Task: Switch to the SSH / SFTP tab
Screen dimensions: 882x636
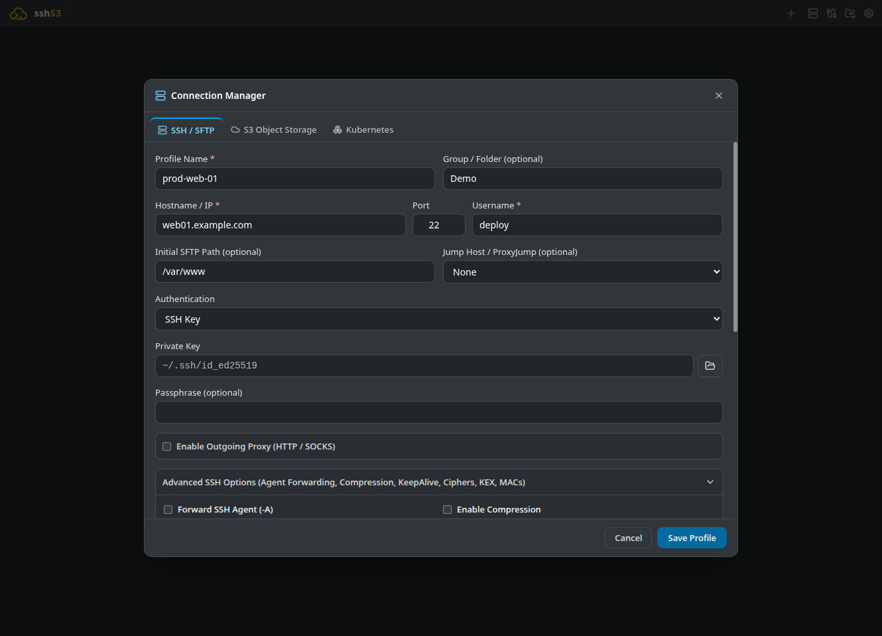Action: (x=186, y=130)
